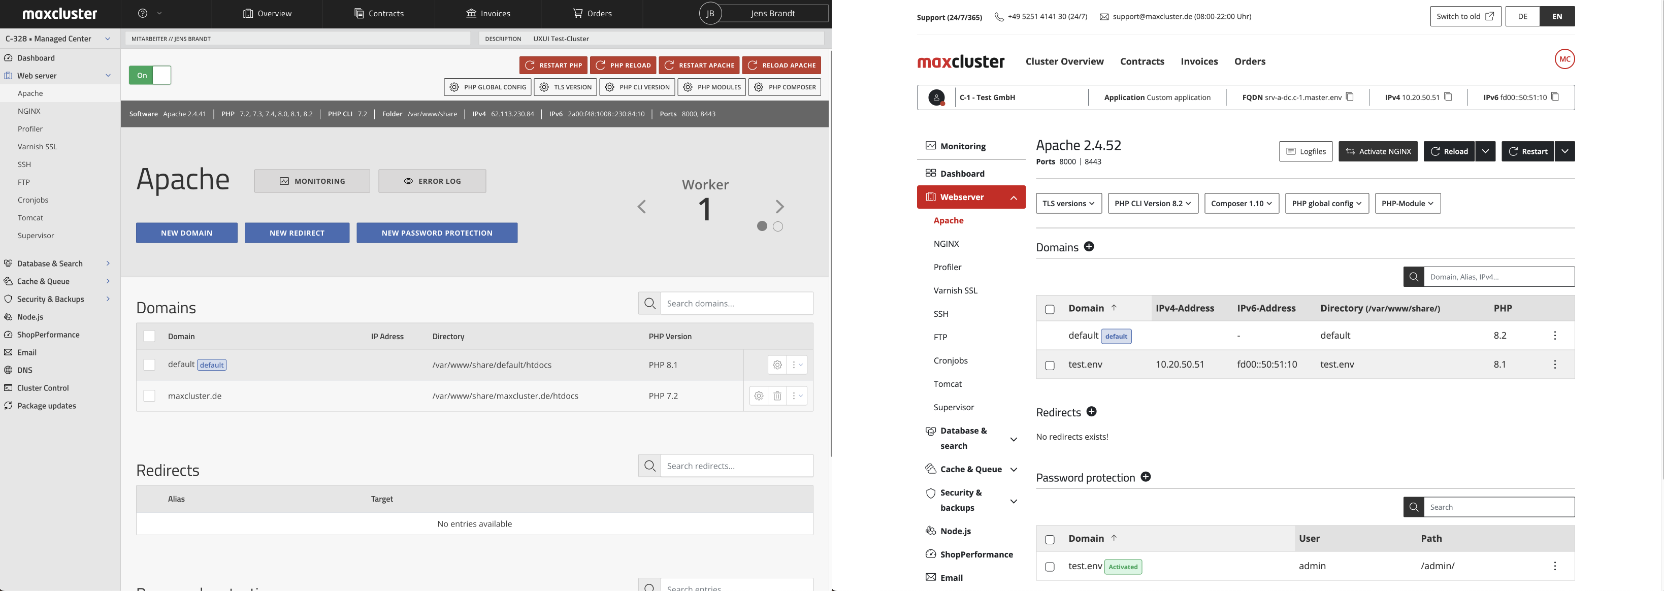Click the NEW DOMAIN button
Image resolution: width=1664 pixels, height=591 pixels.
pyautogui.click(x=187, y=233)
